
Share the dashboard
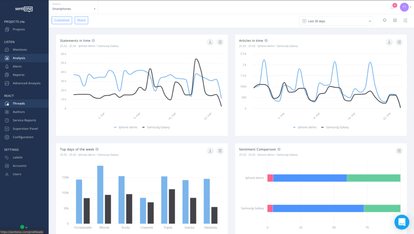81,20
